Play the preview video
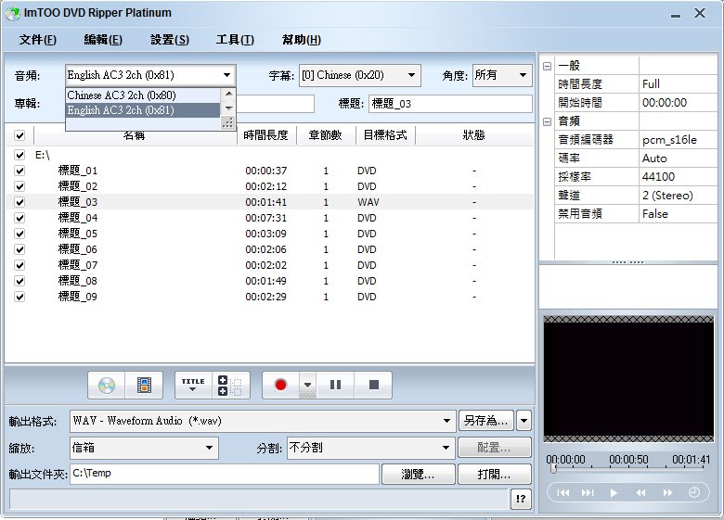 click(614, 493)
